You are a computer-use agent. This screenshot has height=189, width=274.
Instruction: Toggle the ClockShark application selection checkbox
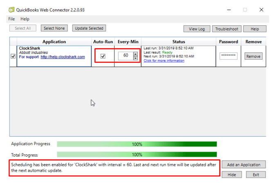pos(13,56)
